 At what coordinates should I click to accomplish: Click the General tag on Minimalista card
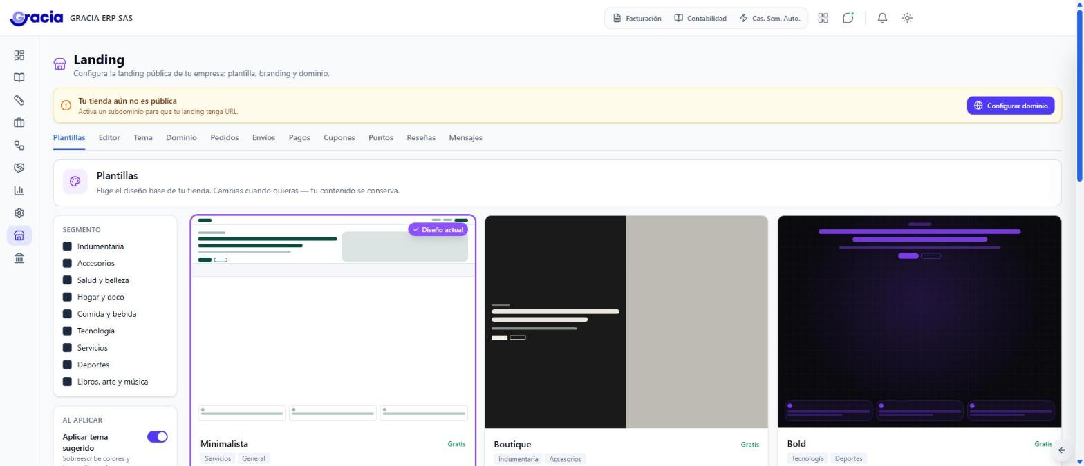(254, 458)
